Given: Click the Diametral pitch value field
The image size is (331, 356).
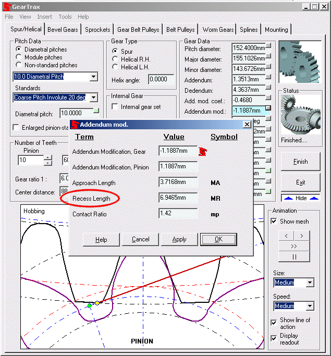Looking at the screenshot, I should pos(77,113).
